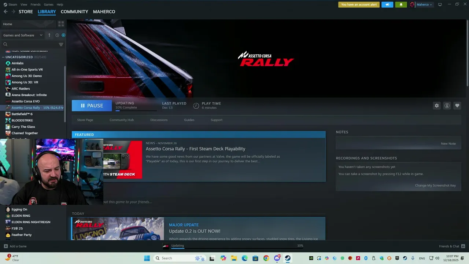Click the Big Picture mode monitor icon

tap(440, 5)
